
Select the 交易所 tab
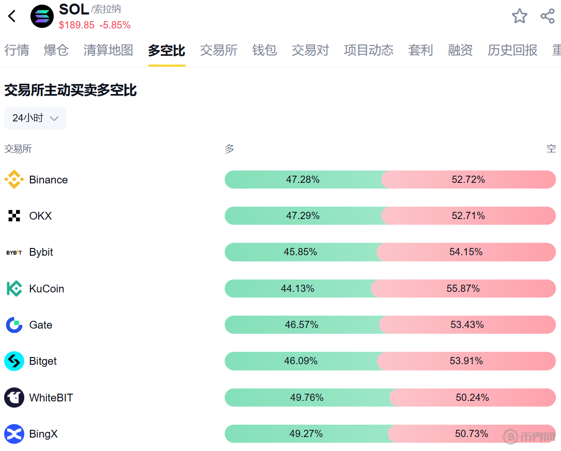(219, 50)
